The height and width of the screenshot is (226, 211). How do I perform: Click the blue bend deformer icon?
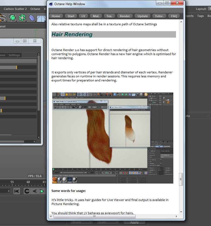[32, 18]
